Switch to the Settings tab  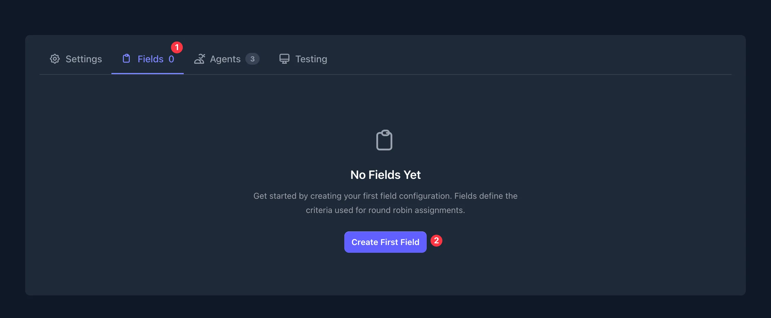click(x=84, y=59)
